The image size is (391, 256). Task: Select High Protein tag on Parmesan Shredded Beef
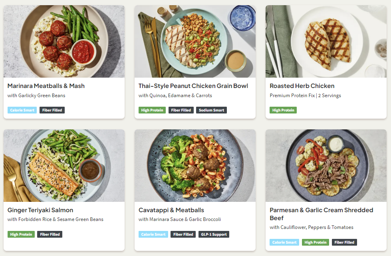pos(315,242)
